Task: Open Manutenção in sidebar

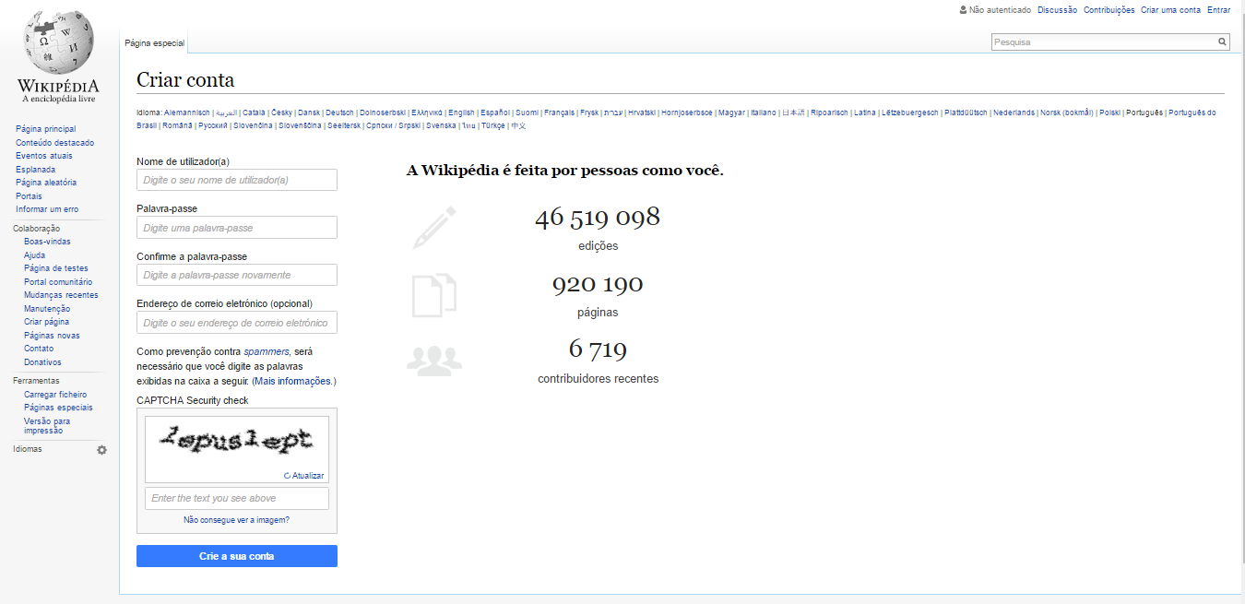Action: 47,309
